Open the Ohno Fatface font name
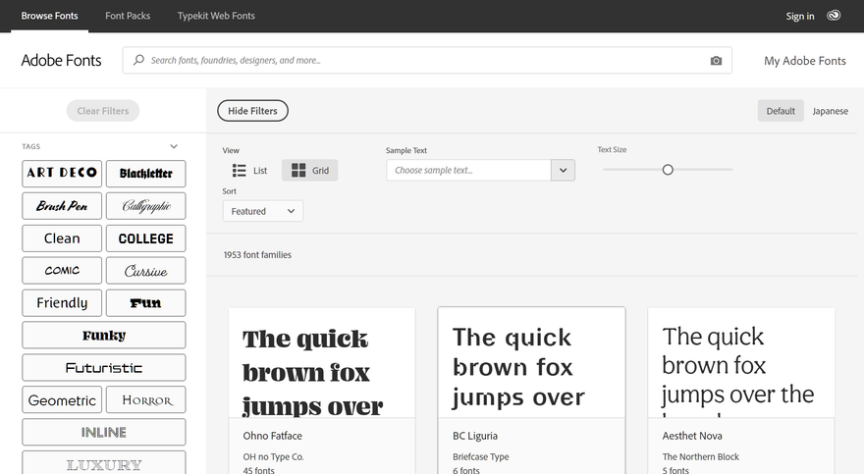Screen dimensions: 864x474 coord(273,436)
